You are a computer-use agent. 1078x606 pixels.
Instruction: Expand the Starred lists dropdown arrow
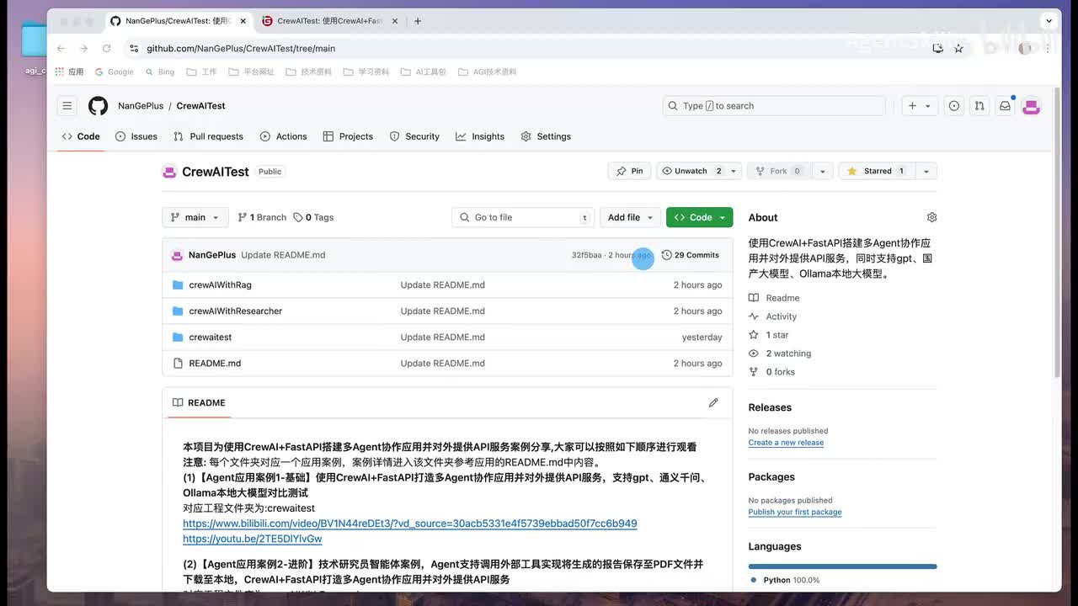pos(926,171)
